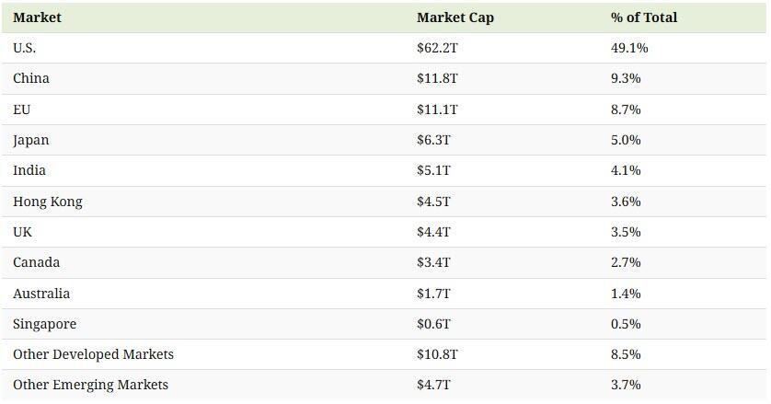The height and width of the screenshot is (404, 771).
Task: Select the Hong Kong market label
Action: [x=48, y=202]
